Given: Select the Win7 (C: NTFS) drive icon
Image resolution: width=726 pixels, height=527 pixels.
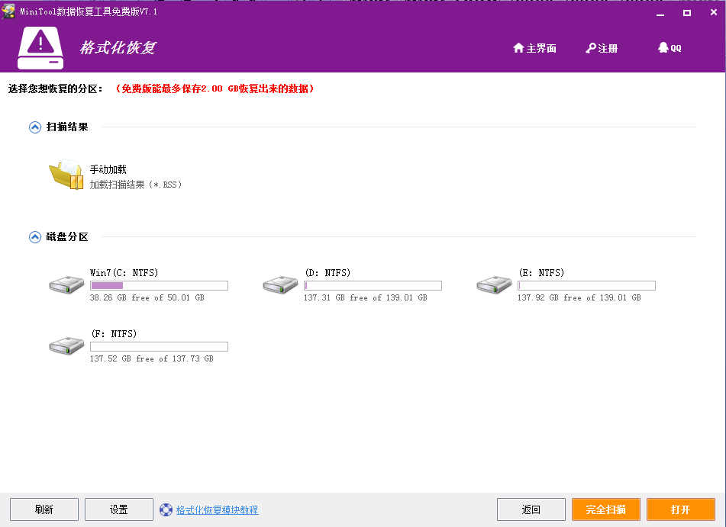Looking at the screenshot, I should pos(66,284).
